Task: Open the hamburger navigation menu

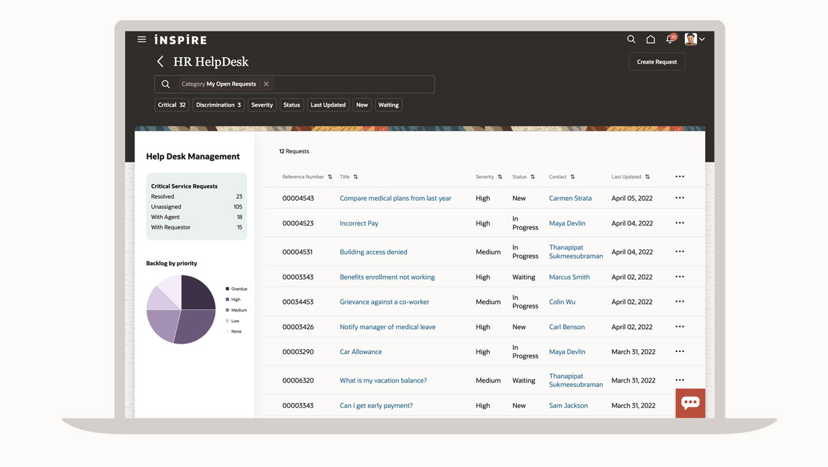Action: [x=142, y=40]
